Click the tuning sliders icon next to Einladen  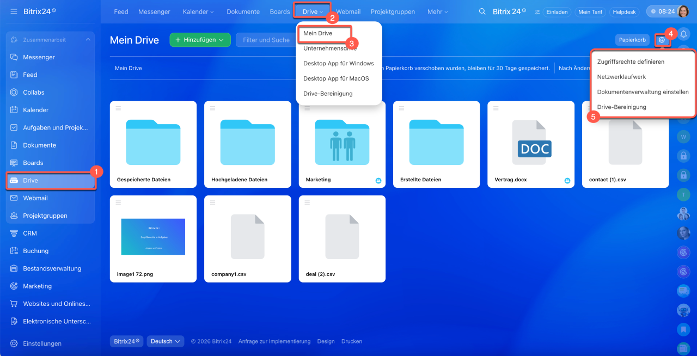pyautogui.click(x=537, y=12)
